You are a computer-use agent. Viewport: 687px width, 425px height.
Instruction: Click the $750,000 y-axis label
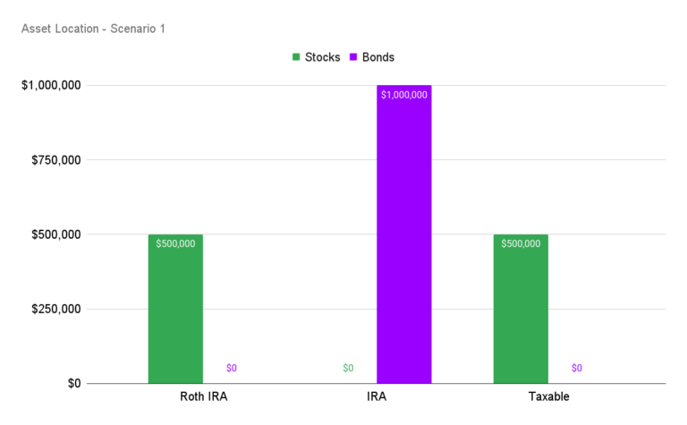56,160
